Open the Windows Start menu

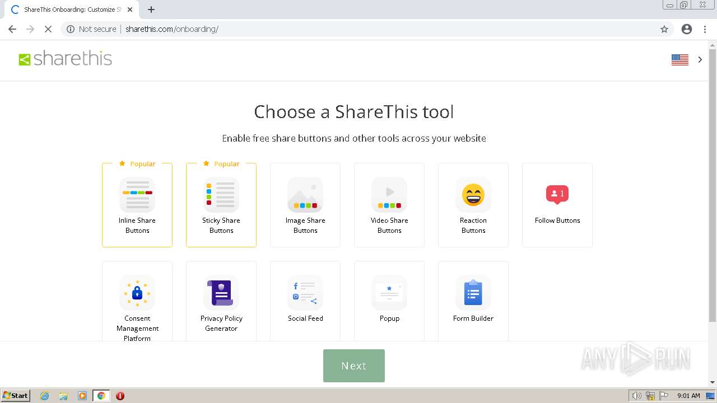[x=16, y=396]
